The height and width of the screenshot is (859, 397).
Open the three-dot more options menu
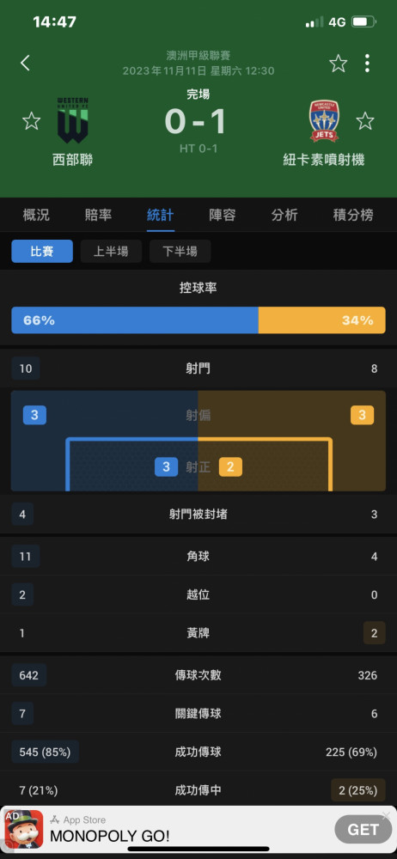coord(367,64)
